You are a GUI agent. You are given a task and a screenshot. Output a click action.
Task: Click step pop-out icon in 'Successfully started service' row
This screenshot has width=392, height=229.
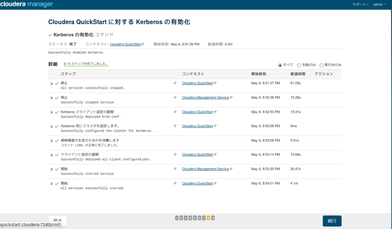tap(175, 169)
